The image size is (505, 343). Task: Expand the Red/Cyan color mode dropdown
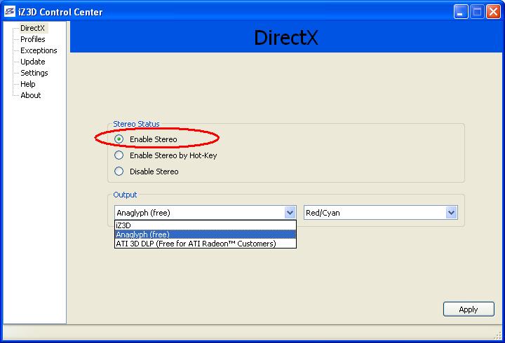point(451,213)
